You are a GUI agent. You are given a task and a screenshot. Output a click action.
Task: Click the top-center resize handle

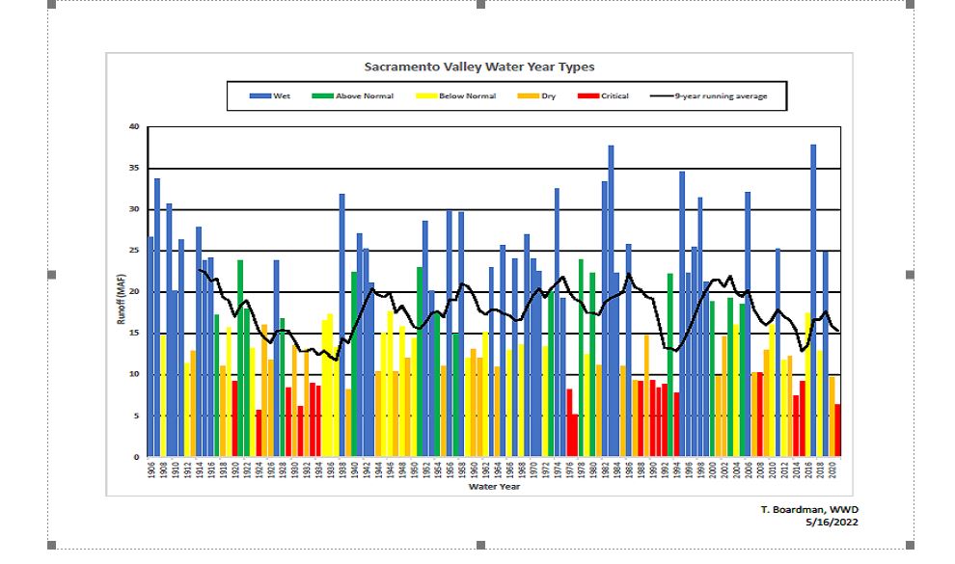click(480, 5)
